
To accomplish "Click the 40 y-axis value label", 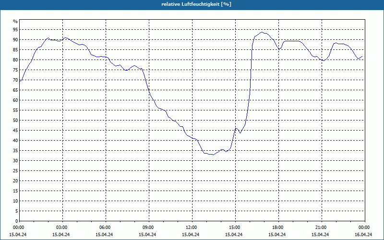I will click(15, 140).
